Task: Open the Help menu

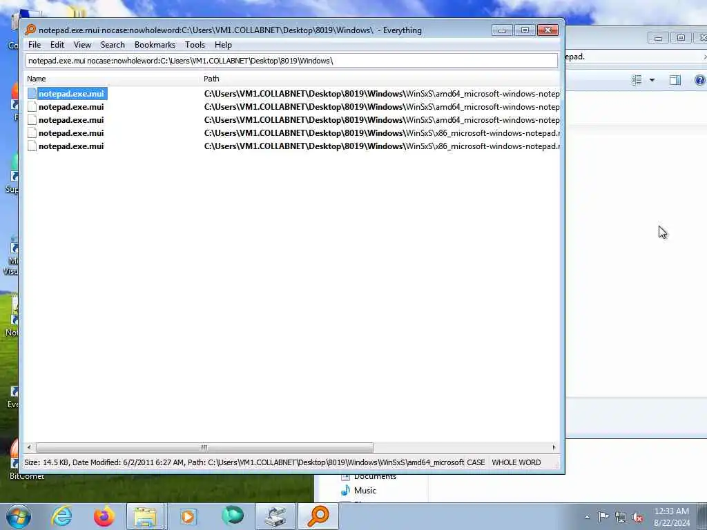Action: 223,45
